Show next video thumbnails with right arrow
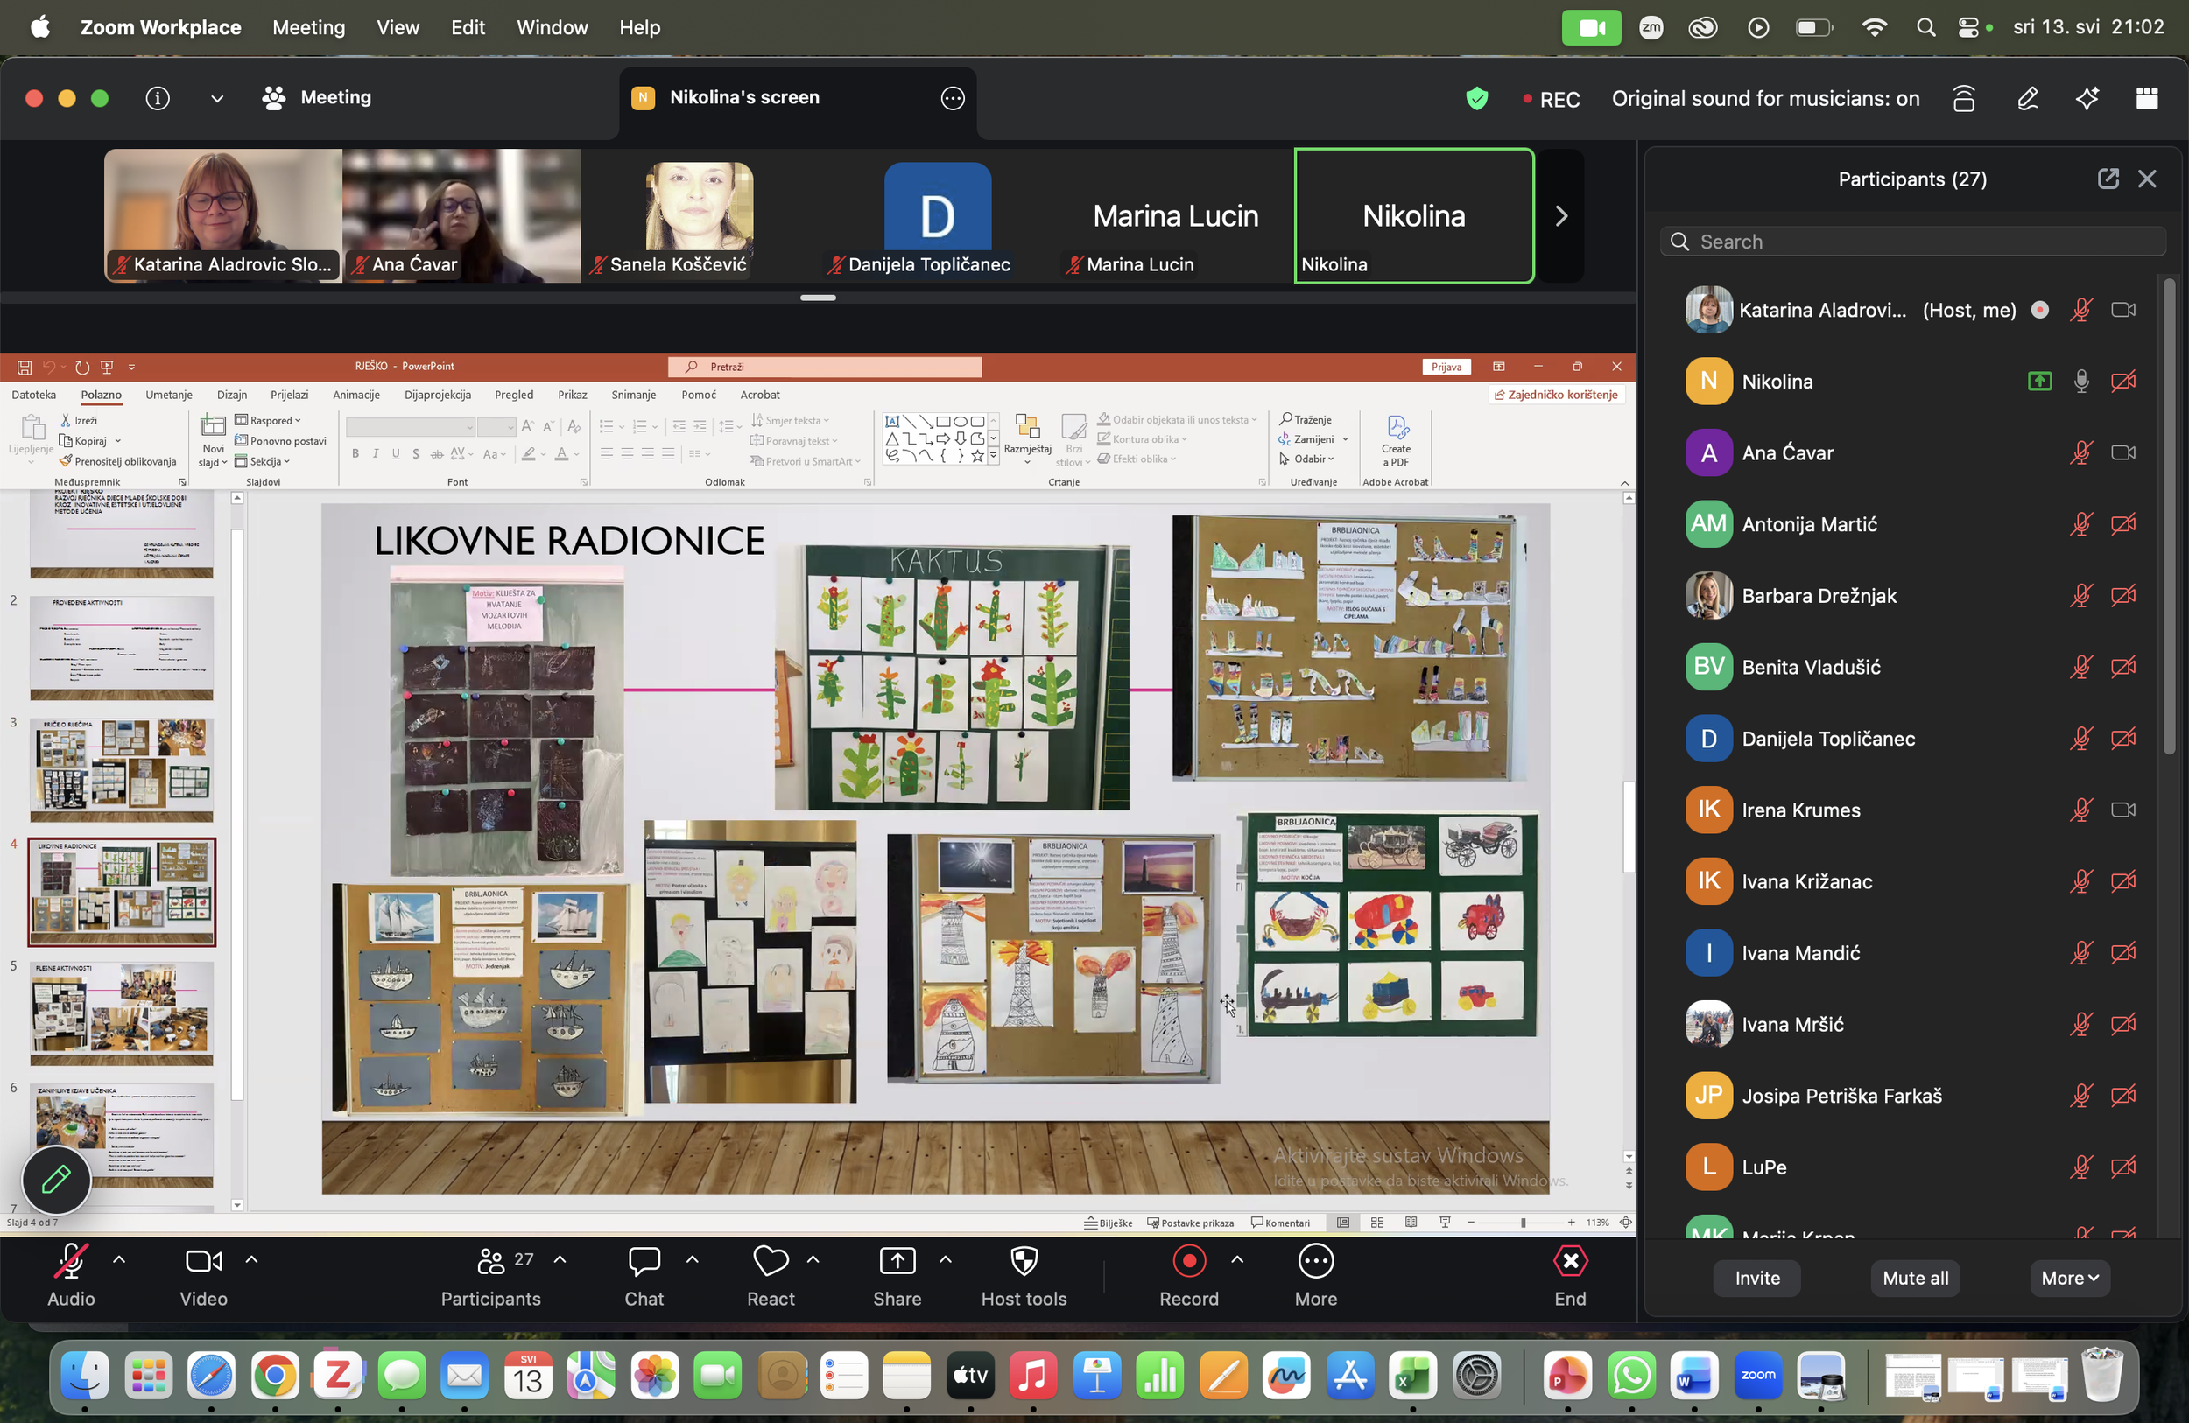 (1561, 216)
